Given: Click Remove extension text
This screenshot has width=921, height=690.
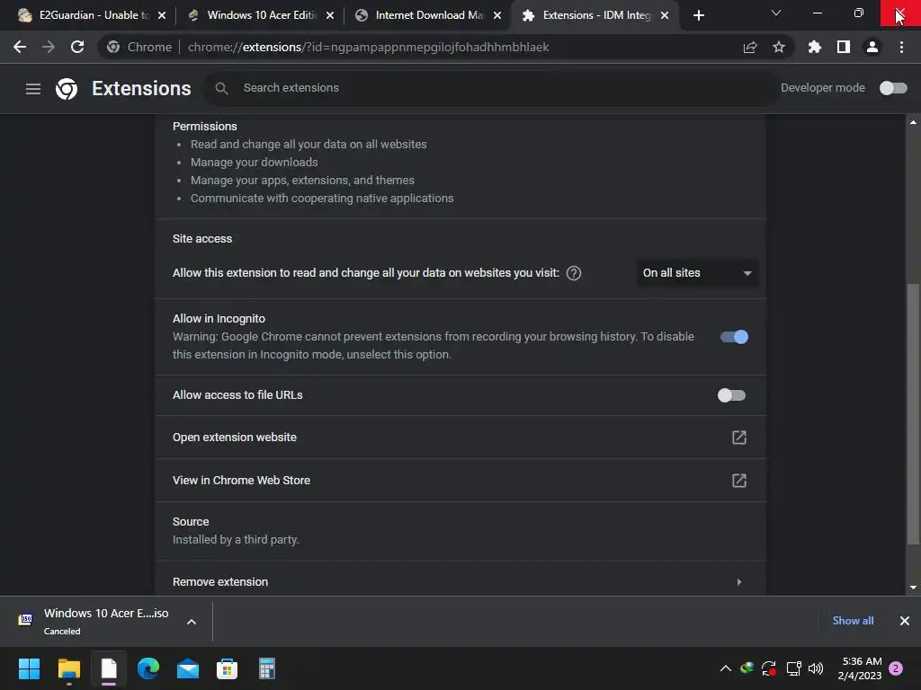Looking at the screenshot, I should click(220, 582).
